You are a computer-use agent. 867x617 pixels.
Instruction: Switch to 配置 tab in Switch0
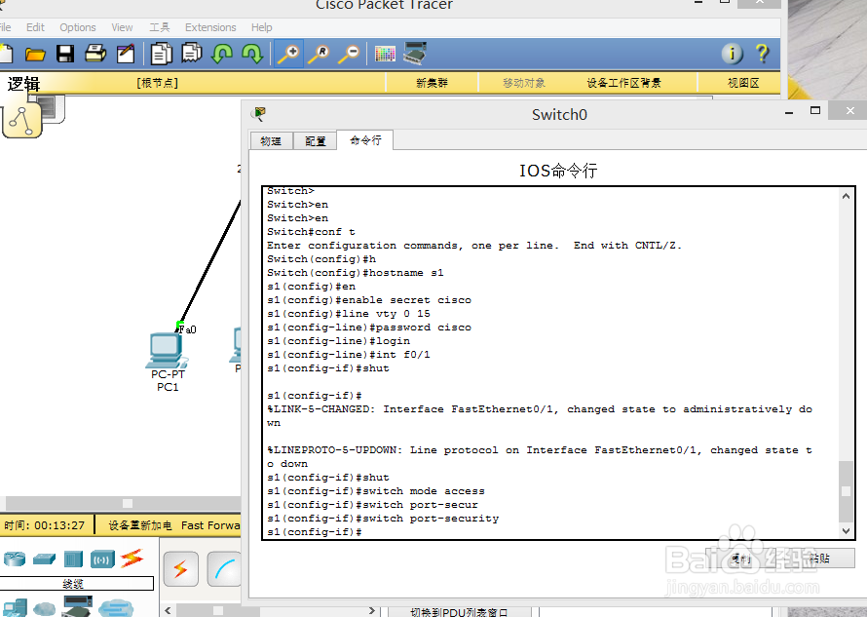click(x=316, y=141)
